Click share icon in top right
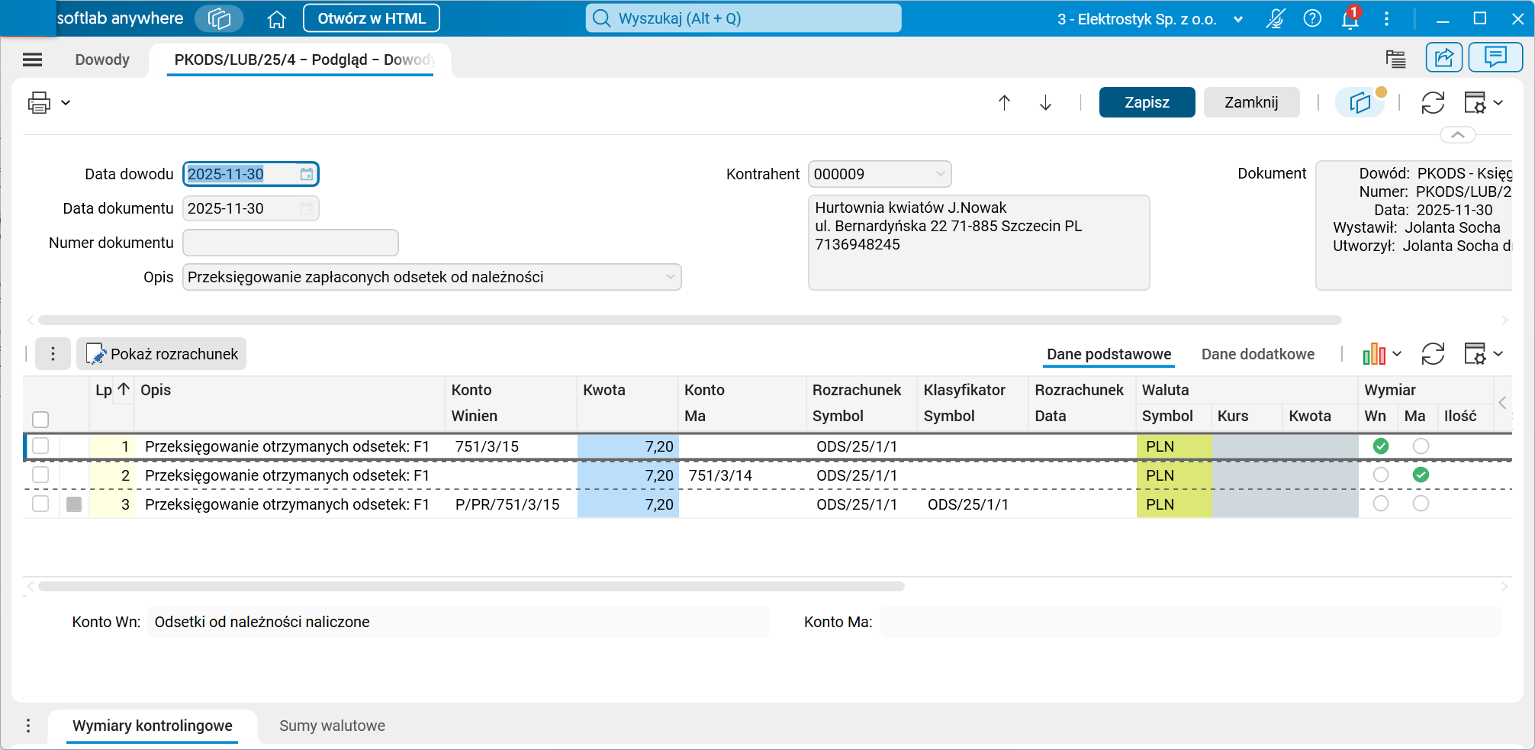 point(1444,57)
